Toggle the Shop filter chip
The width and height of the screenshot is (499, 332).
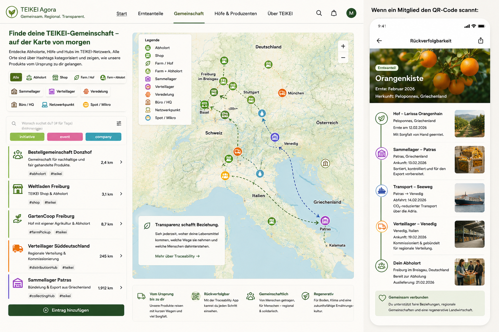[x=60, y=77]
